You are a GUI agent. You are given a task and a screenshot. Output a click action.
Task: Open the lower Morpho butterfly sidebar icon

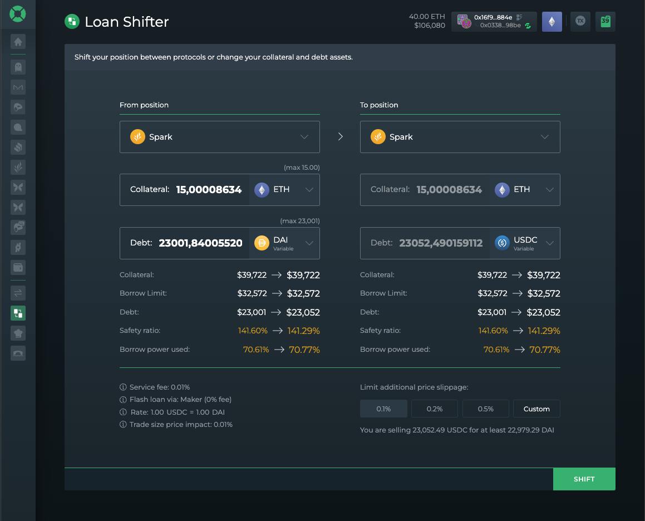18,208
